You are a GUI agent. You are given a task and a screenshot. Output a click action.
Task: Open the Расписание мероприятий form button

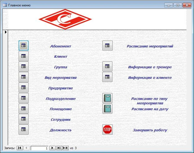pos(107,46)
